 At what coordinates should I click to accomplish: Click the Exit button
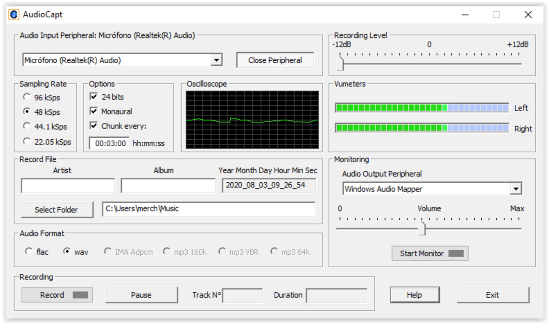tap(493, 295)
